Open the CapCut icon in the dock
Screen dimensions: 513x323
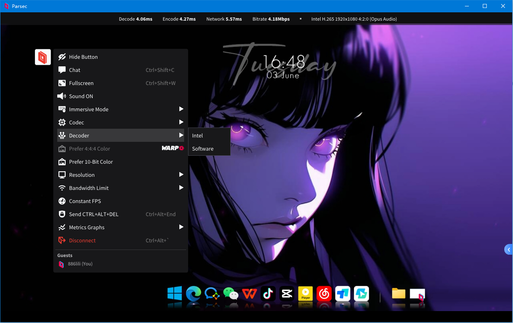click(287, 294)
